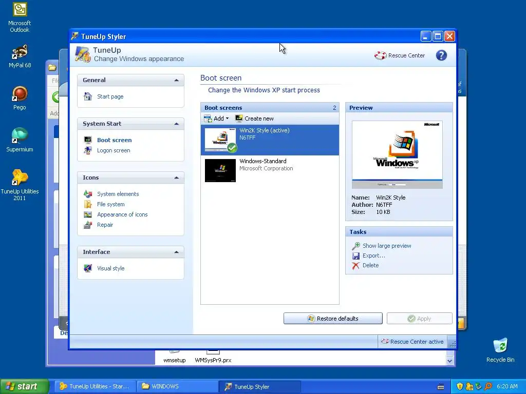Open the Repair icons page

pos(105,225)
